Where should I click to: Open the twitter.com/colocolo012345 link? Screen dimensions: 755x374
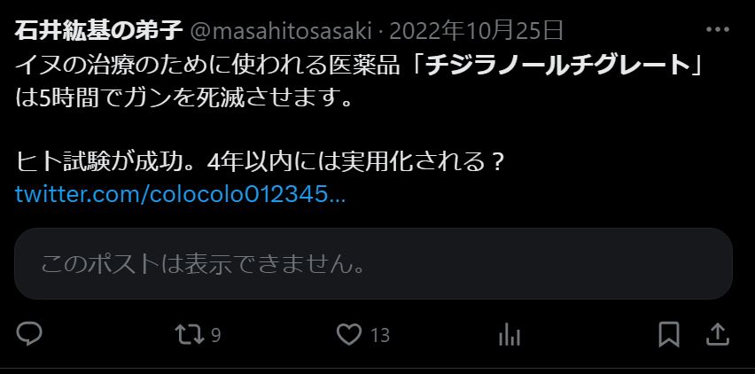pos(180,194)
